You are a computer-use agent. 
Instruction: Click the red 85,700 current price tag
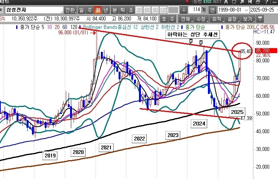[266, 51]
